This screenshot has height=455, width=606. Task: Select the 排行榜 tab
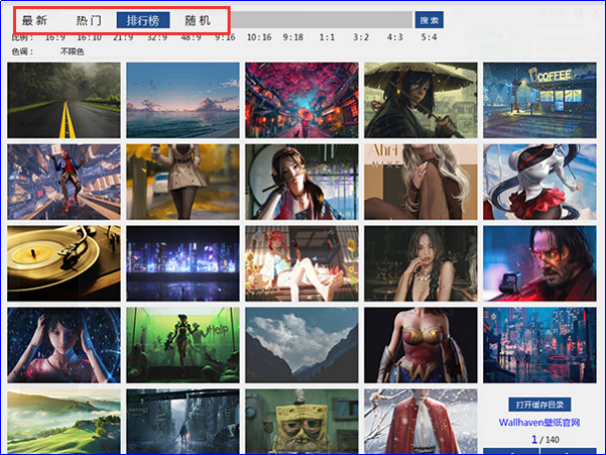[143, 20]
